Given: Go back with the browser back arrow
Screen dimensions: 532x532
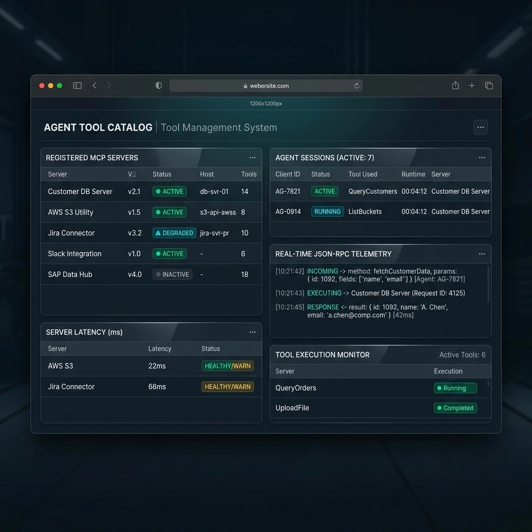Looking at the screenshot, I should coord(95,86).
